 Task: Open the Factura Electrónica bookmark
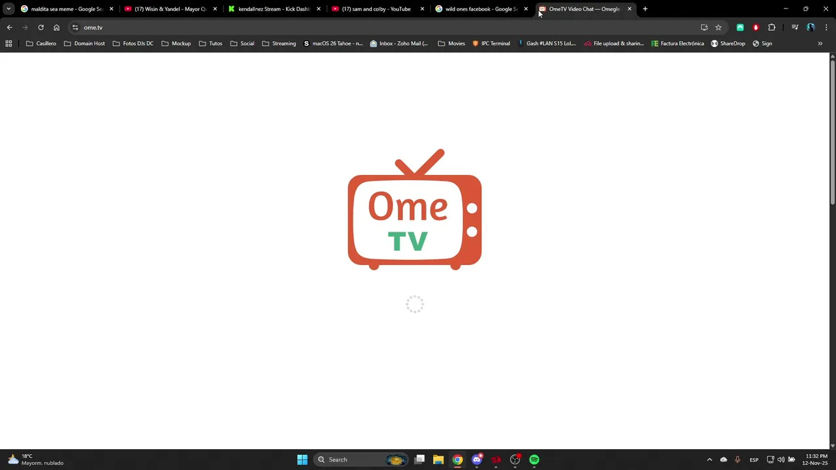[x=678, y=44]
